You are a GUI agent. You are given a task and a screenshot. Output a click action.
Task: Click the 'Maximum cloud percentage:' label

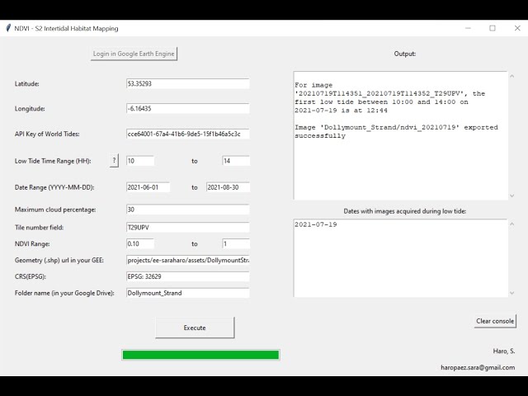[55, 210]
